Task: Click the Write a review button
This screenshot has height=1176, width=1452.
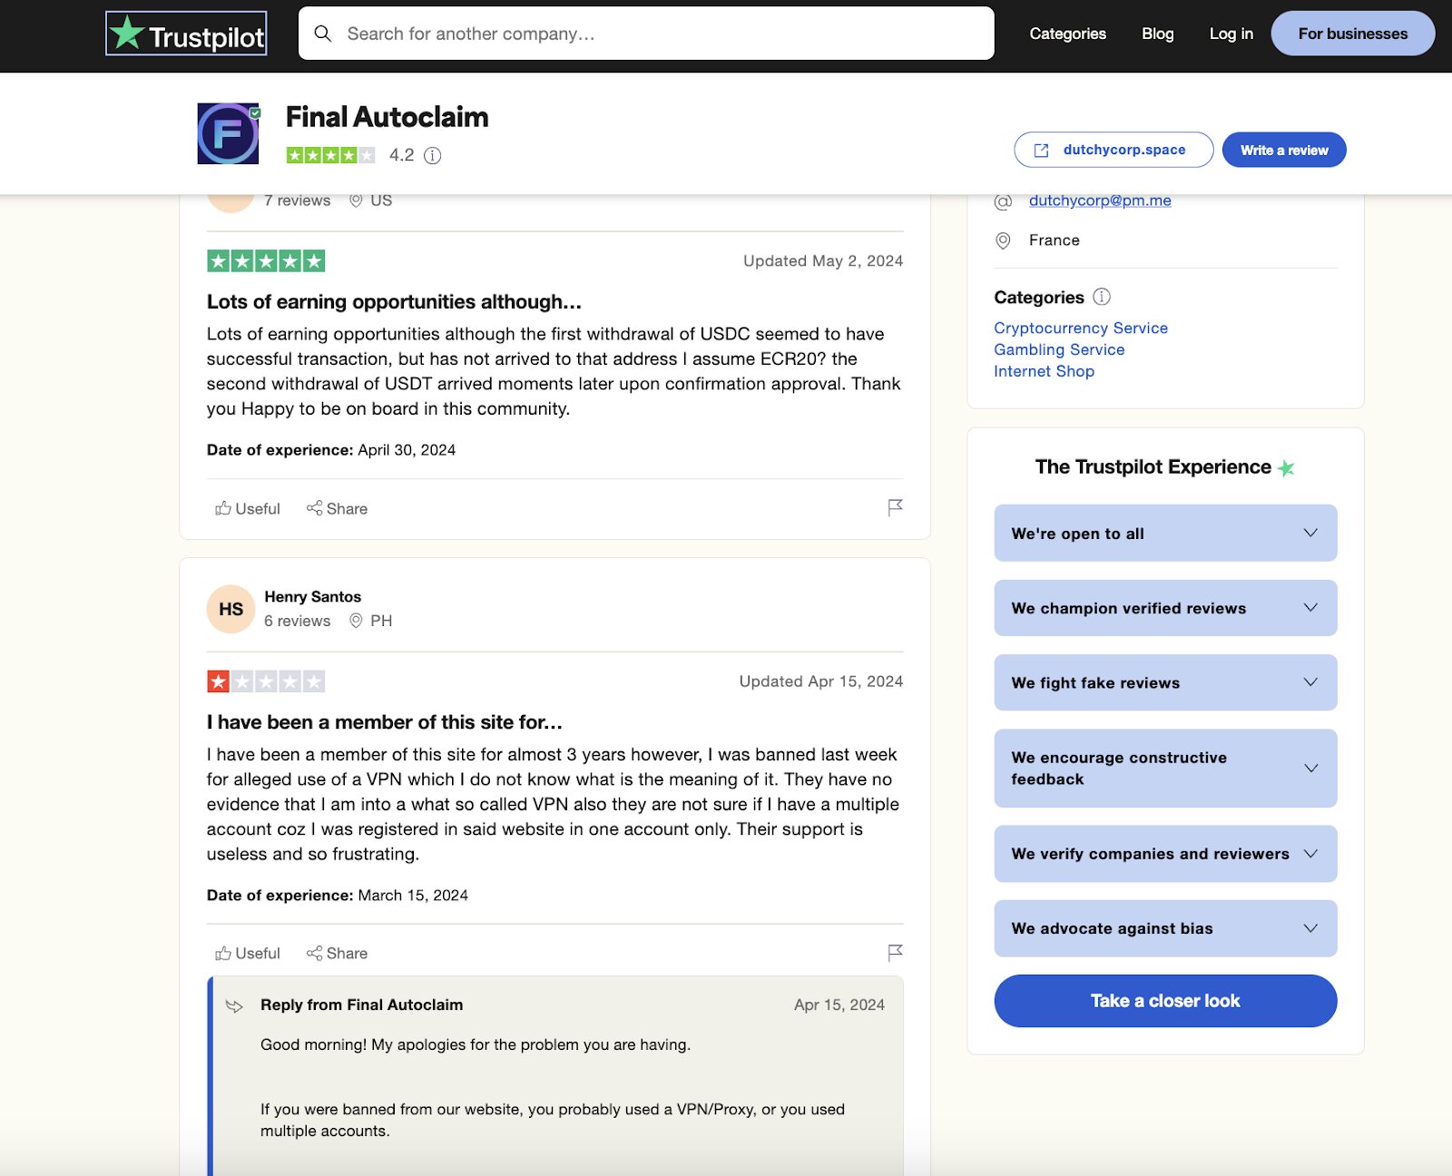Action: [1284, 150]
